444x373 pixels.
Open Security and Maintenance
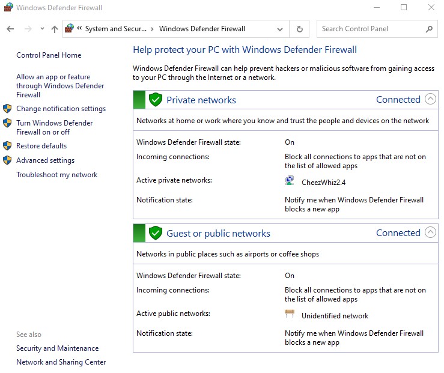tap(58, 348)
